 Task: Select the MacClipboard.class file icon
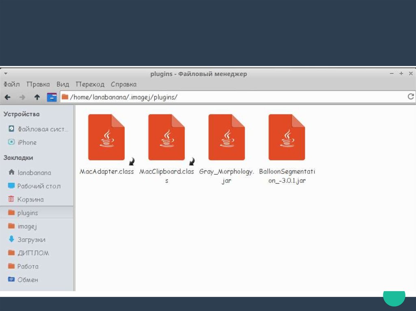[166, 137]
